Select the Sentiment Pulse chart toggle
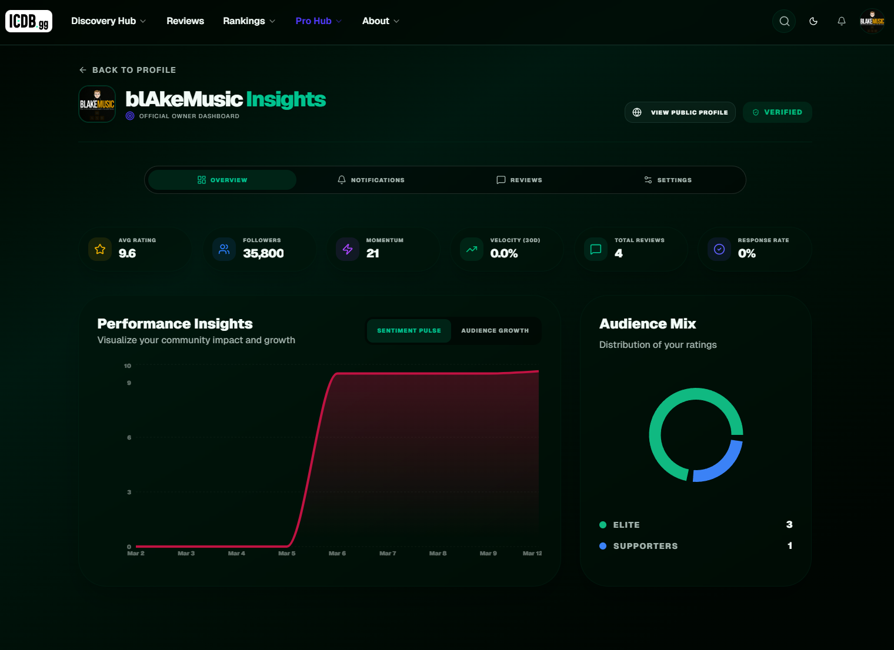 (x=409, y=331)
